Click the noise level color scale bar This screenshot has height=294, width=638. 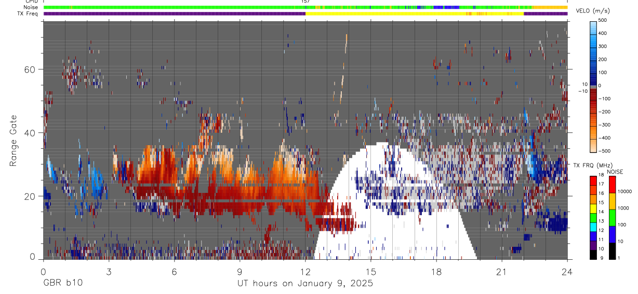point(612,217)
